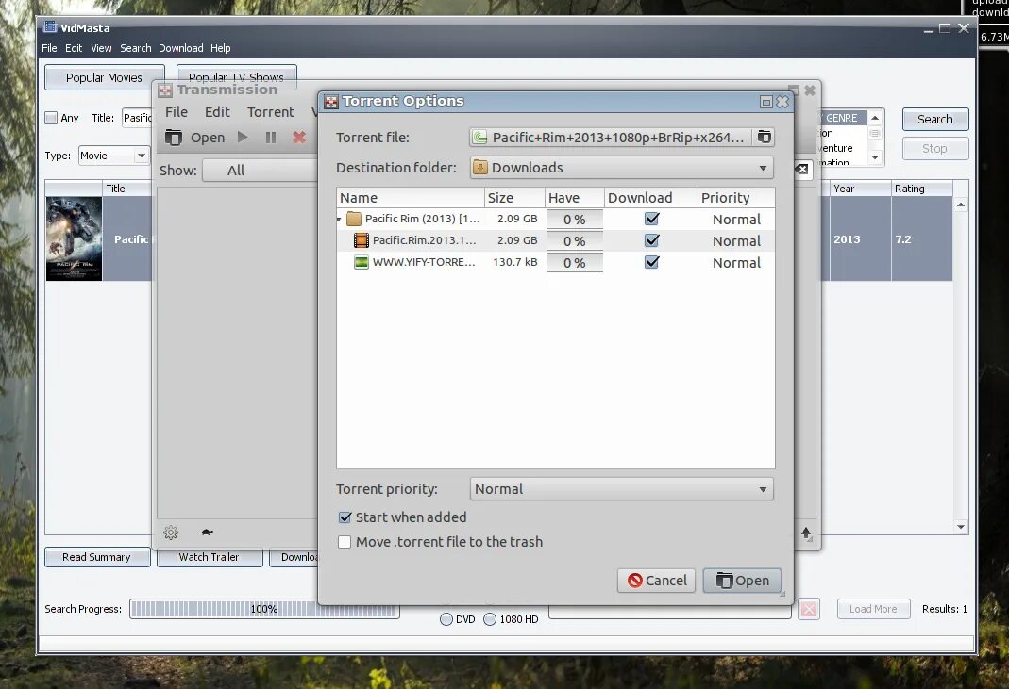
Task: Remove torrent with the red X icon
Action: [x=298, y=137]
